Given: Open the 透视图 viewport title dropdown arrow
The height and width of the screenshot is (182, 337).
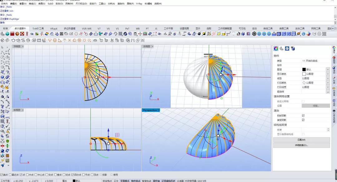Looking at the screenshot, I should (x=153, y=47).
